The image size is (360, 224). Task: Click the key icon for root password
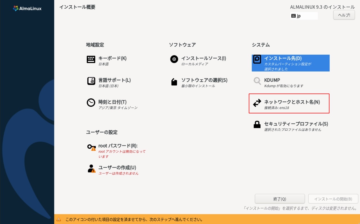(x=91, y=147)
